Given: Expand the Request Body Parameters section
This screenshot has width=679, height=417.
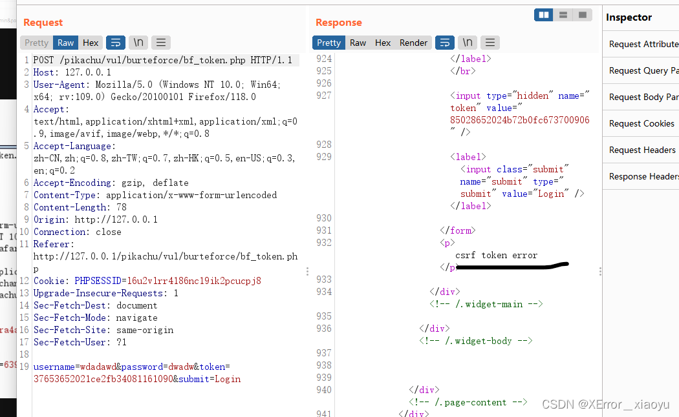Looking at the screenshot, I should pyautogui.click(x=643, y=97).
